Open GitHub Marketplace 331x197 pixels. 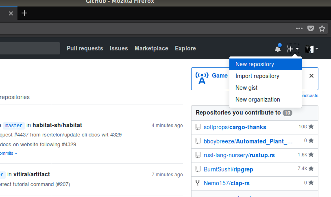click(x=151, y=48)
